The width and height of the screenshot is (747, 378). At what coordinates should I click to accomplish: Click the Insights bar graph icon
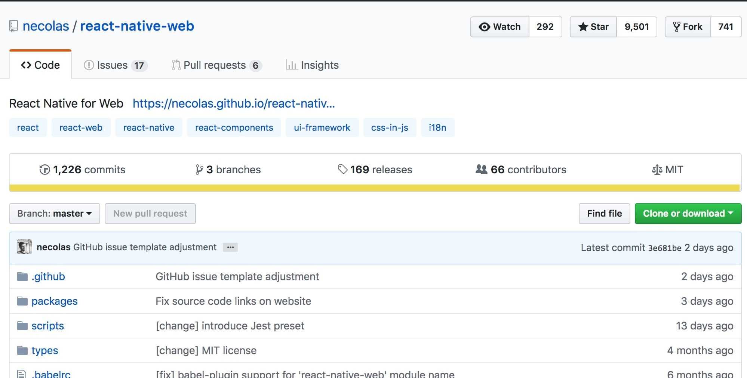292,65
